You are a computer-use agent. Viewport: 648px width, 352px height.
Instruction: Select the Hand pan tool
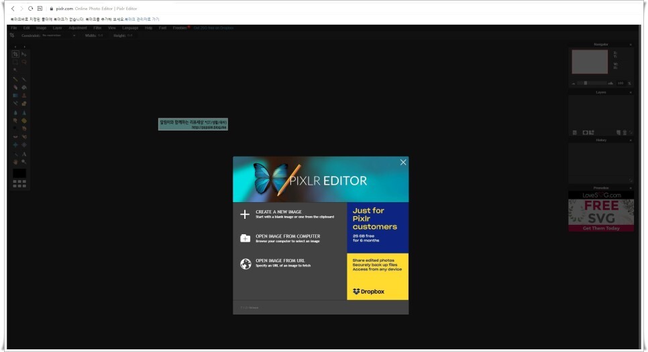click(x=15, y=162)
